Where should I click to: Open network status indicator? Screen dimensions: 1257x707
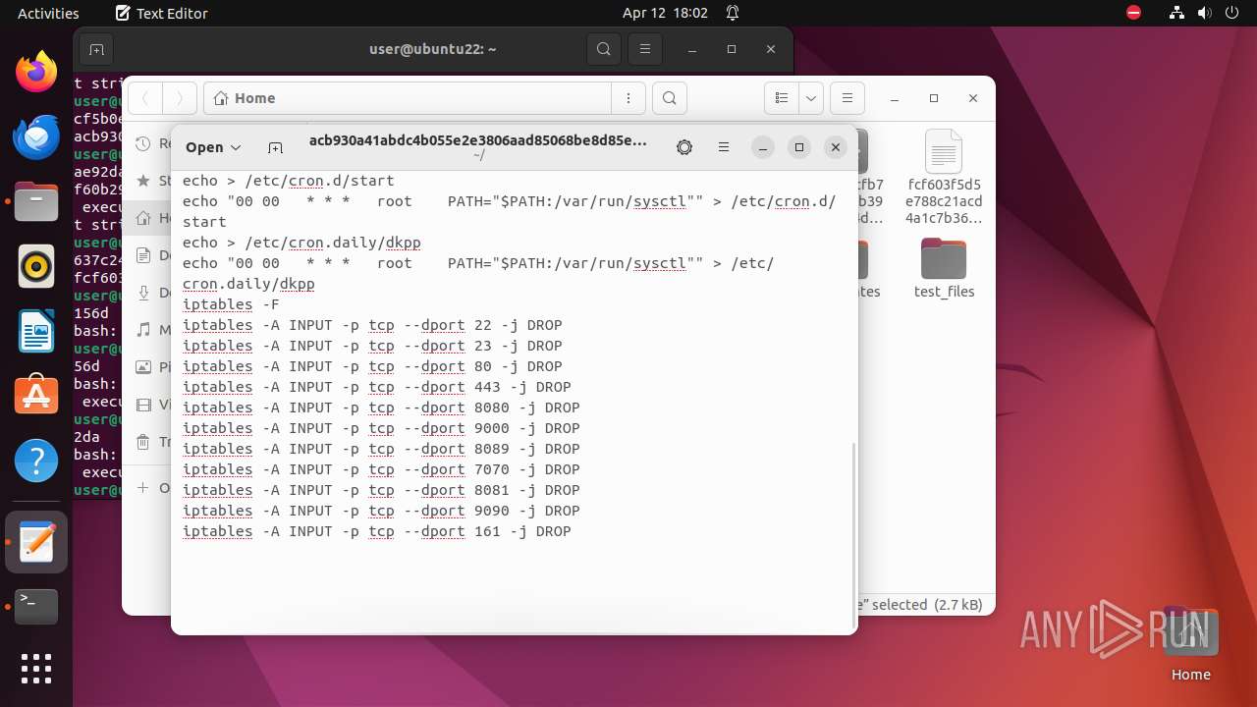[x=1177, y=13]
